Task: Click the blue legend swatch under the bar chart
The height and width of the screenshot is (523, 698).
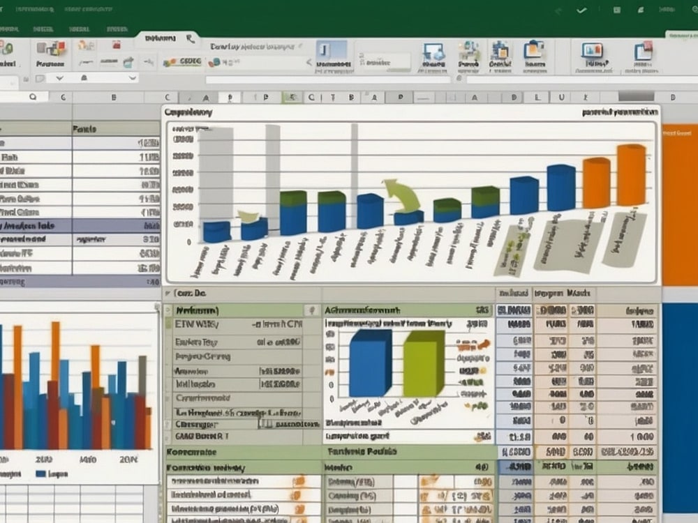Action: tap(40, 473)
